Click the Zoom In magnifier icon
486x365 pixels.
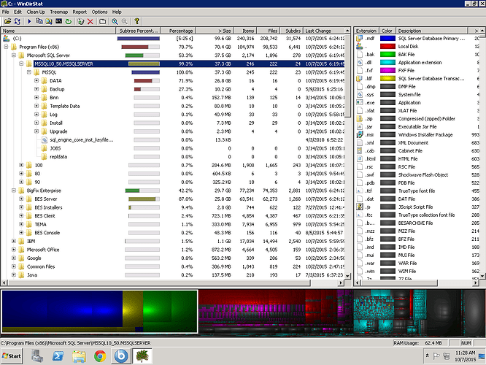(x=115, y=21)
